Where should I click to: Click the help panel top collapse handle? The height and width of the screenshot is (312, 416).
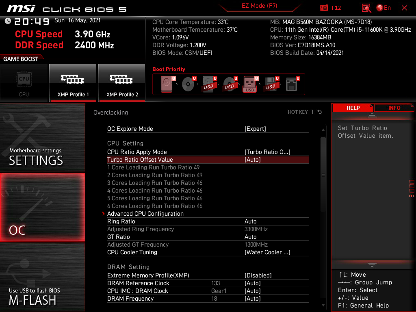372,115
